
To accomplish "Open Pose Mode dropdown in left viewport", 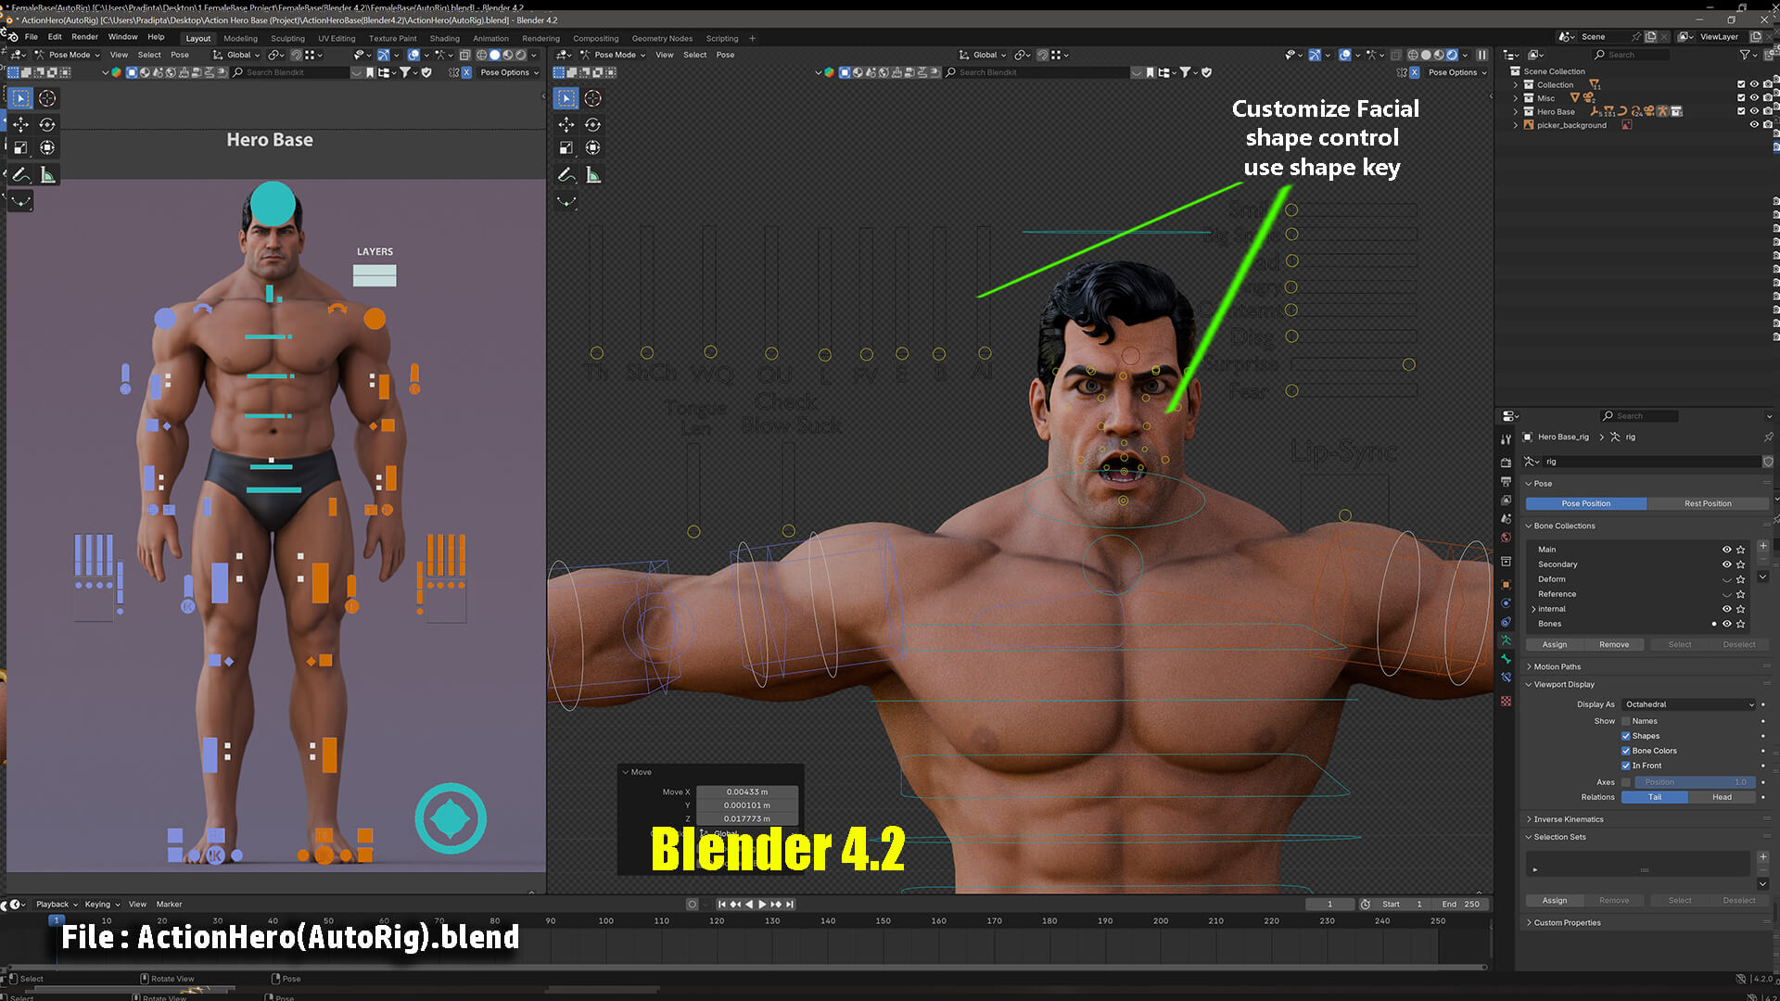I will [67, 55].
